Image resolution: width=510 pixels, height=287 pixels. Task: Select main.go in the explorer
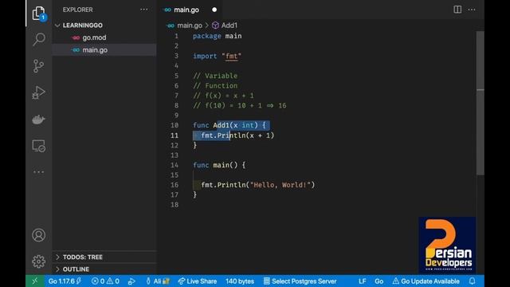(104, 49)
